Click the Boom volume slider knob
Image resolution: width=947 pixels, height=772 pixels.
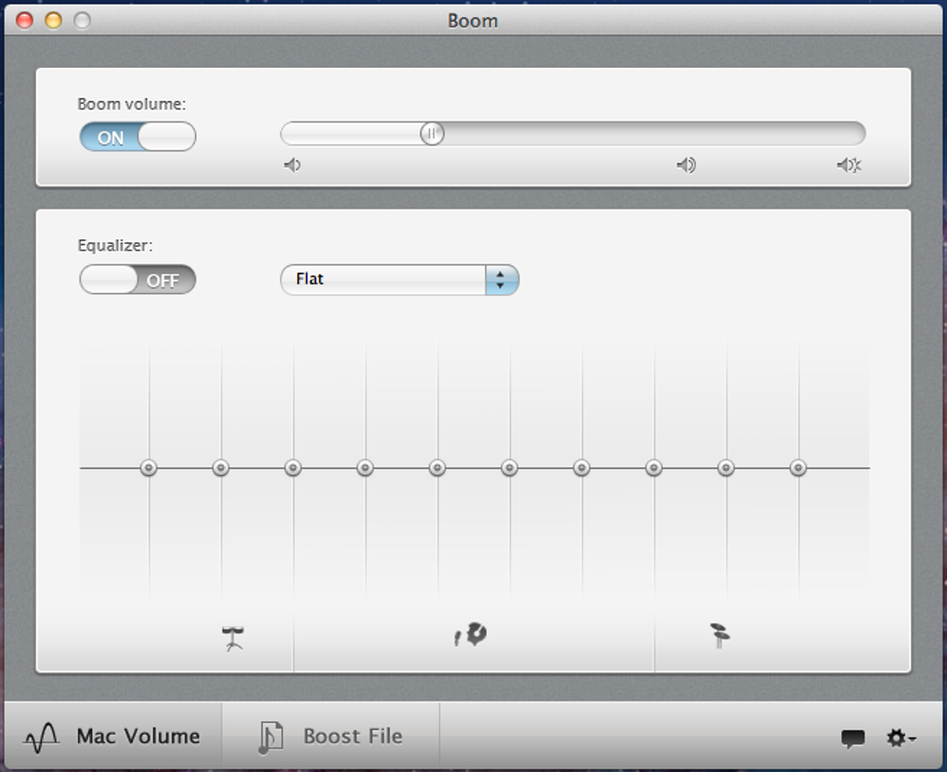(432, 134)
